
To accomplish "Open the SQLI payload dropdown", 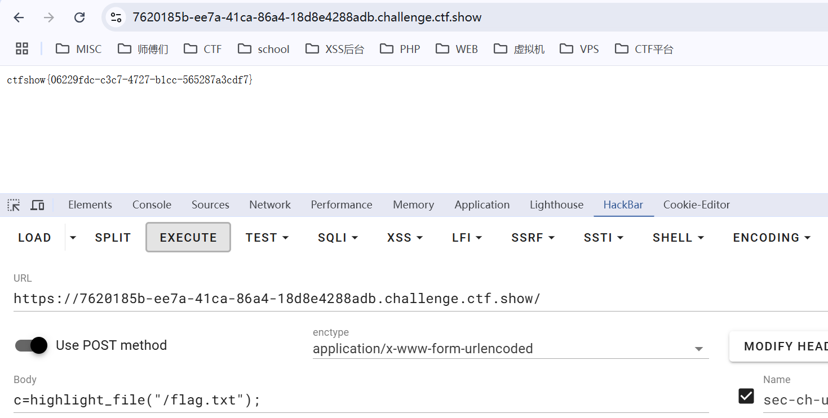I will [x=338, y=238].
